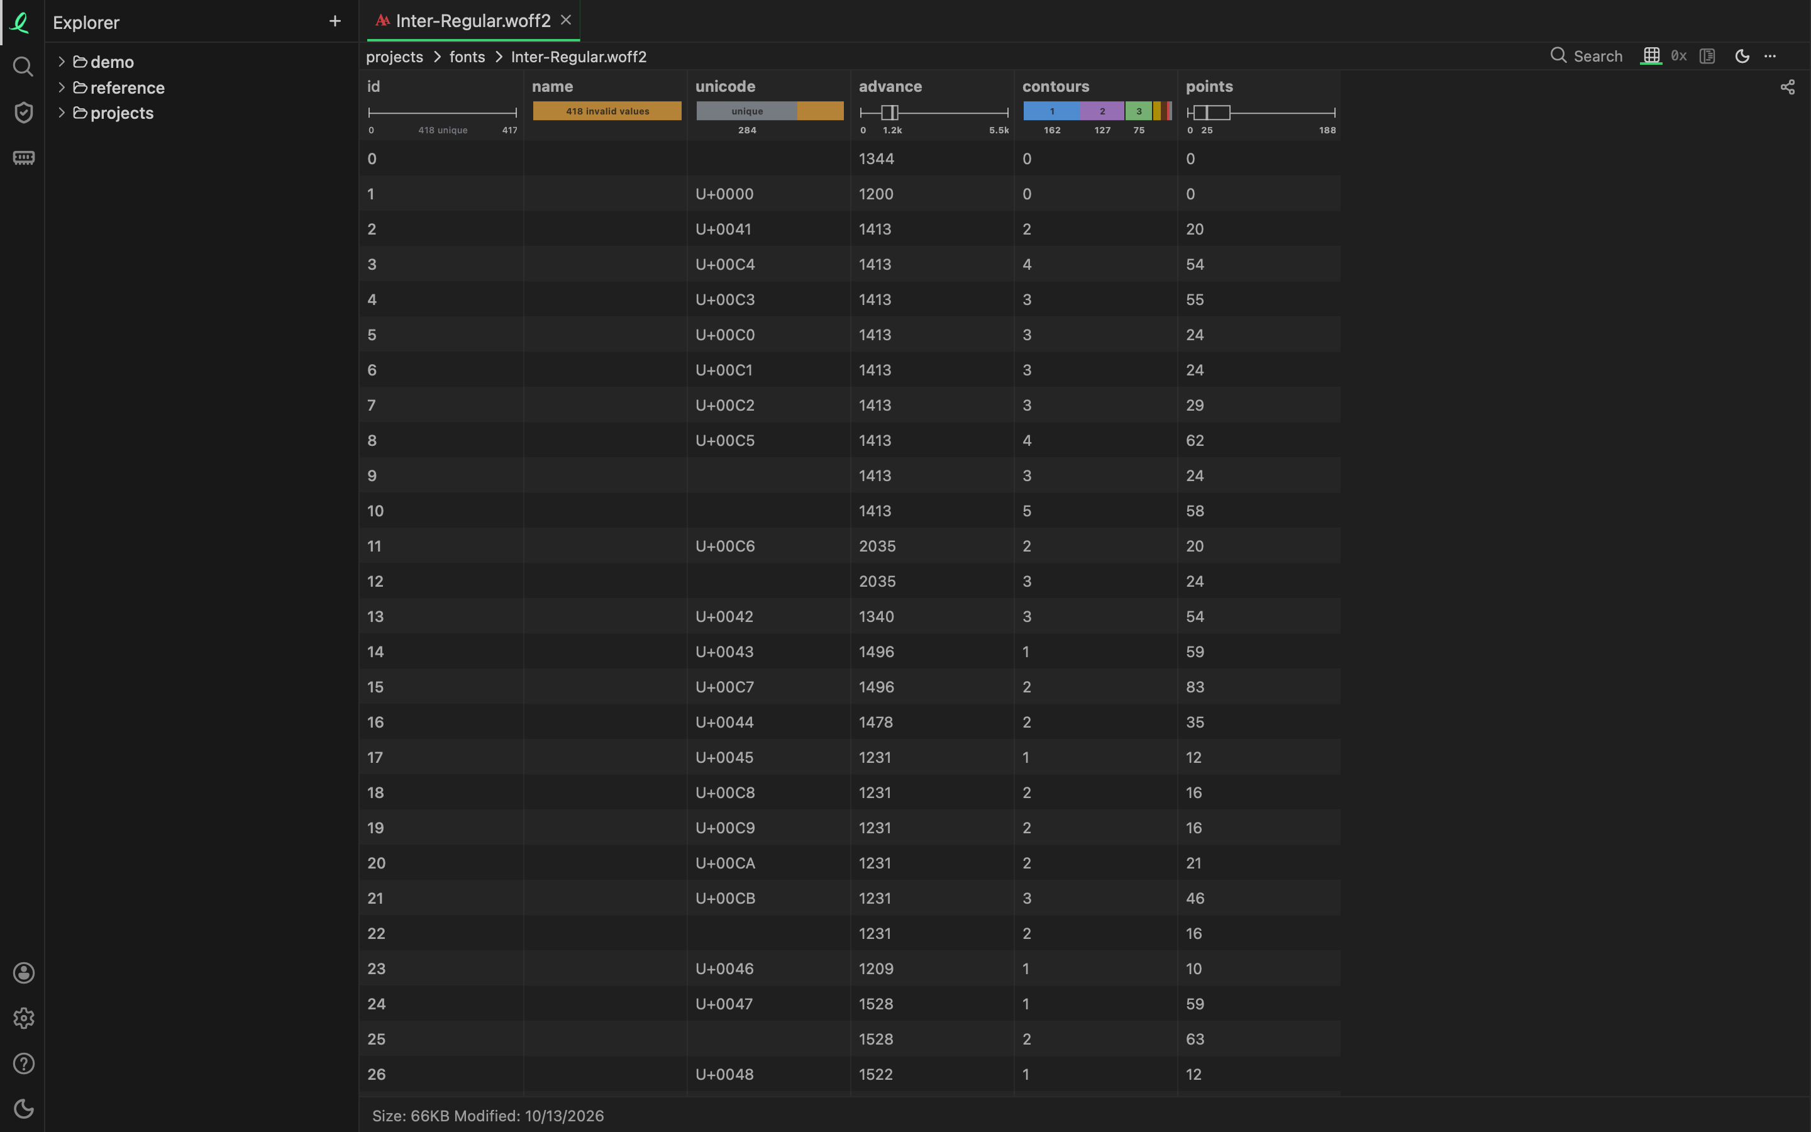Click the blue contours segment labeled 1
1811x1132 pixels.
click(1051, 111)
